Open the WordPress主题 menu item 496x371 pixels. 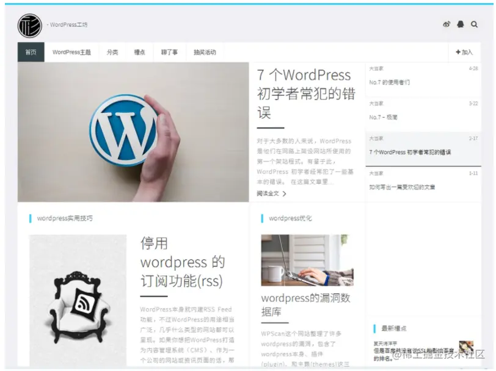point(71,52)
